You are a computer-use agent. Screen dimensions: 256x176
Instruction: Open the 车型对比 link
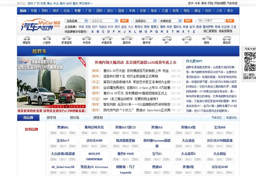(x=231, y=118)
